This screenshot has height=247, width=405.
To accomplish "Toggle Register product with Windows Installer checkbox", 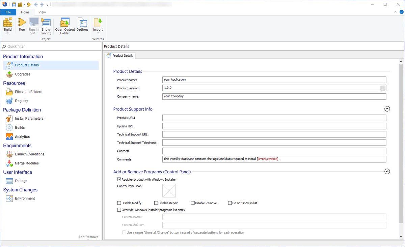I will [x=119, y=180].
